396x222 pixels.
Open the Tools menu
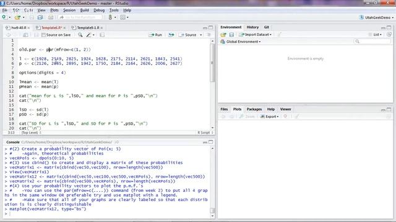[114, 10]
